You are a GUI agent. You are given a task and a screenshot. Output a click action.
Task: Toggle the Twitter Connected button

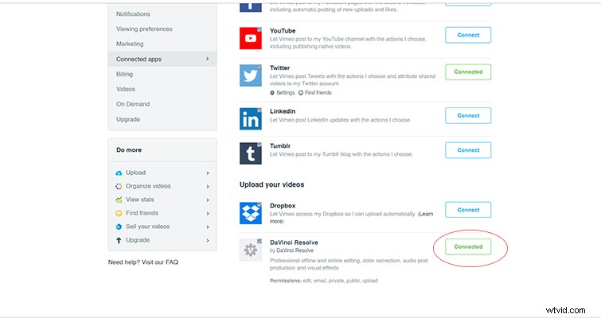pyautogui.click(x=468, y=72)
